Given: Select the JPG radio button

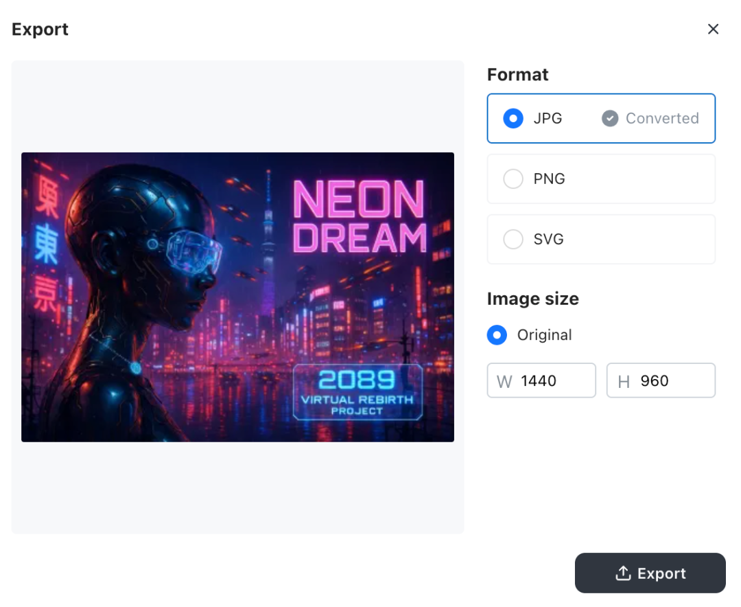Looking at the screenshot, I should [x=513, y=118].
